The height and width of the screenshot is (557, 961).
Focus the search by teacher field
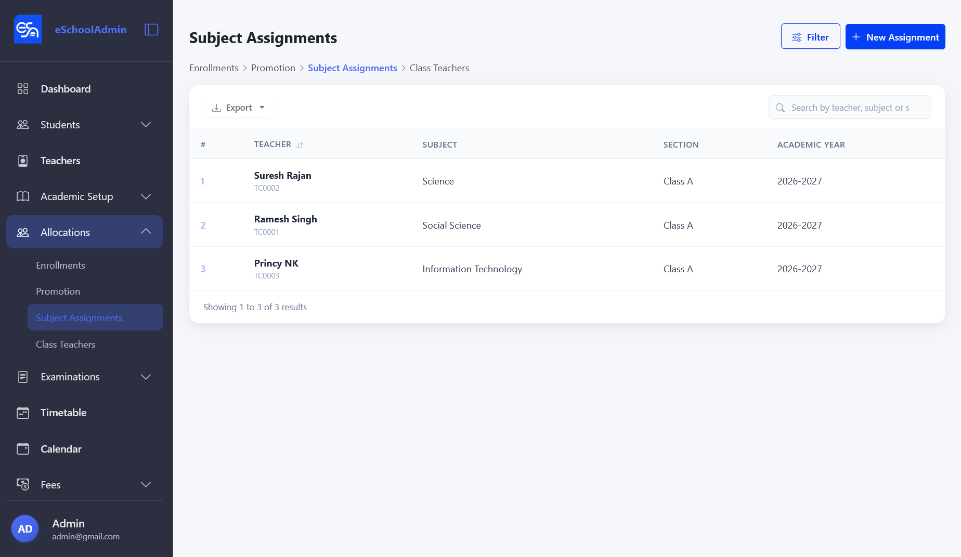[x=850, y=107]
